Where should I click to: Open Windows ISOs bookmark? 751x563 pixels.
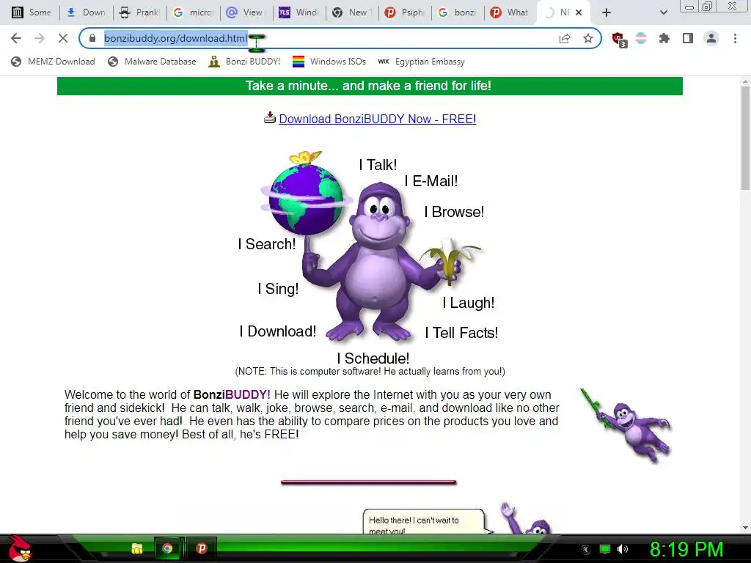pos(329,62)
